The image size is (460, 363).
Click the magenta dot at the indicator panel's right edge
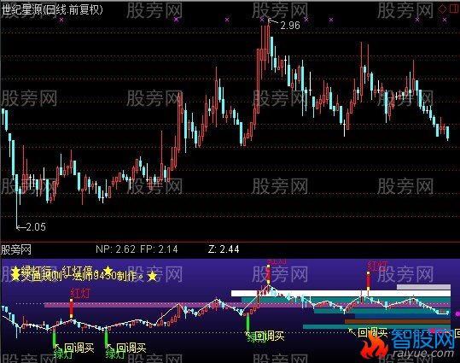tap(457, 313)
